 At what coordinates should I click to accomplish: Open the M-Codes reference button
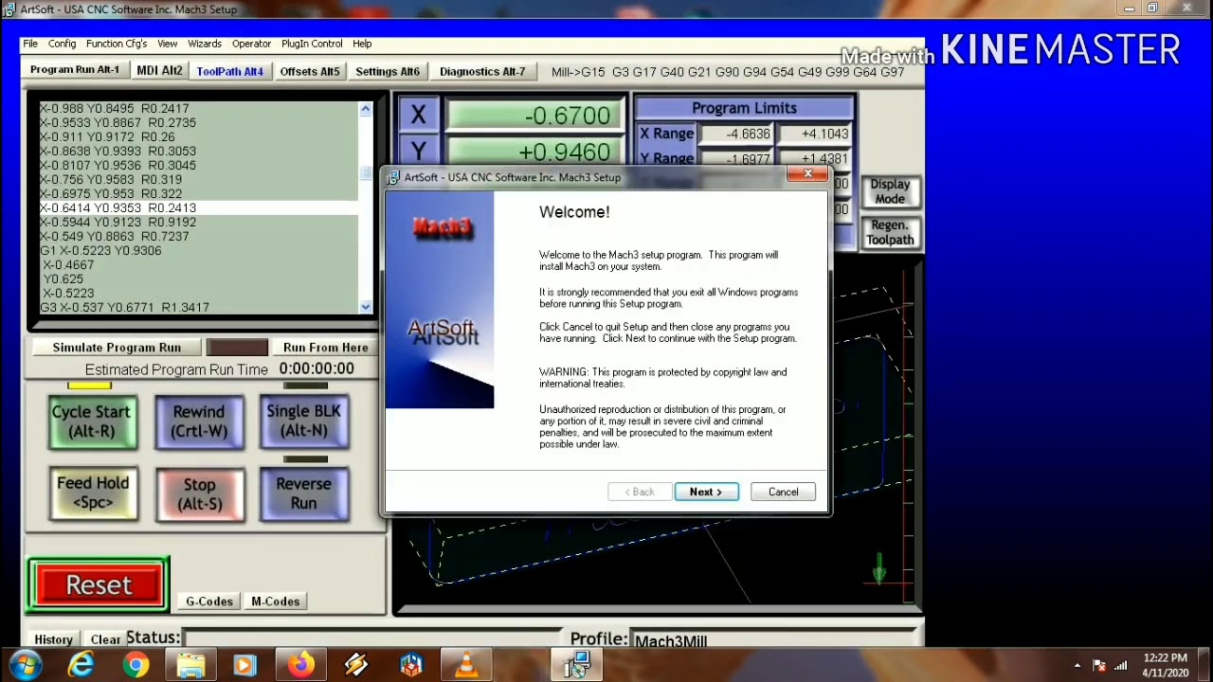[275, 601]
